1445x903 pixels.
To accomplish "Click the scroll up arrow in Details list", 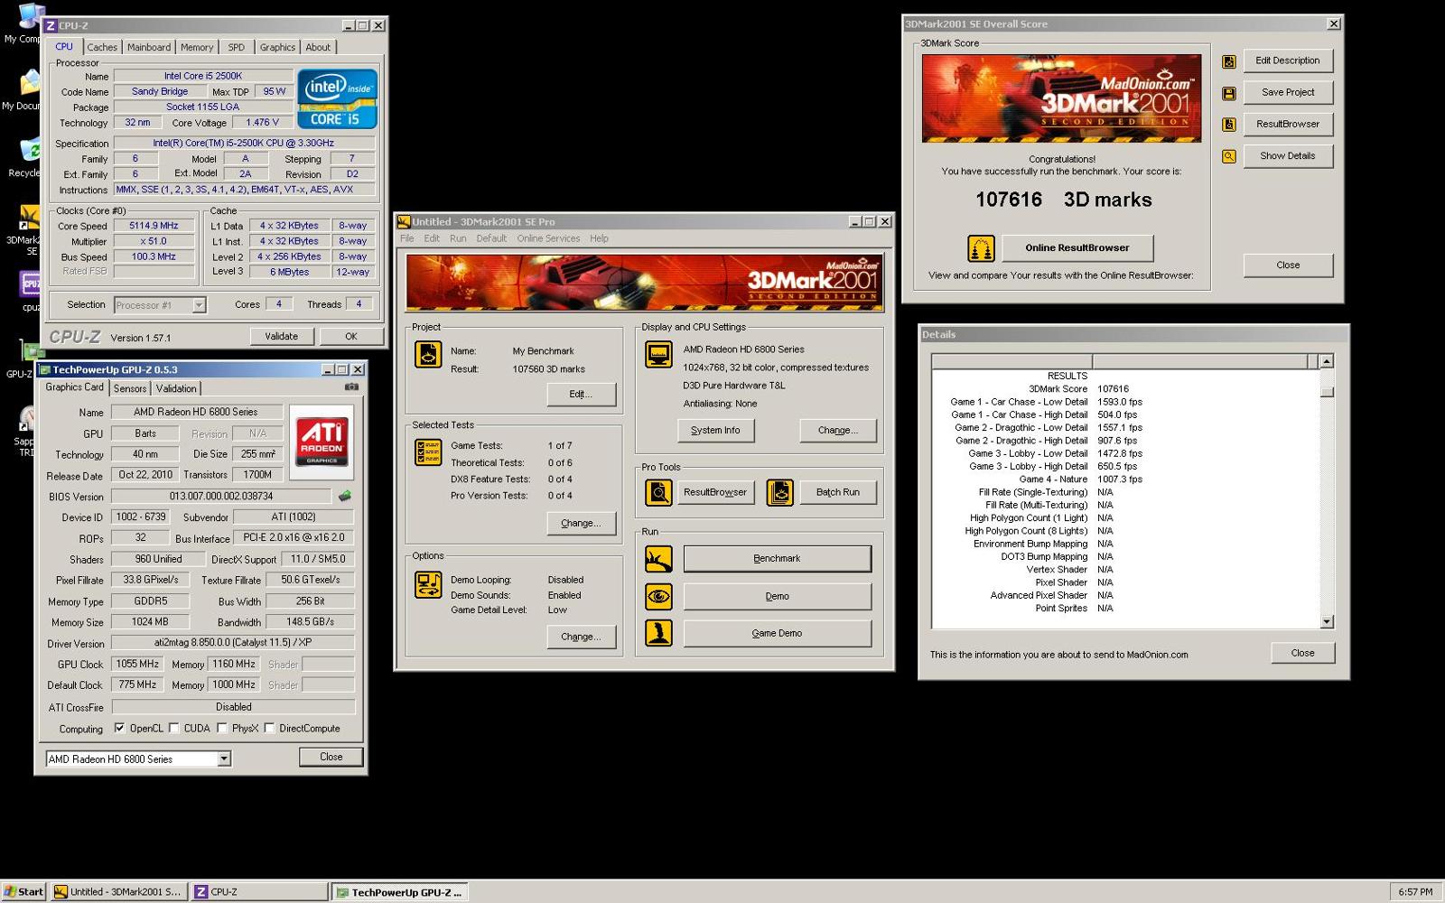I will coord(1327,361).
